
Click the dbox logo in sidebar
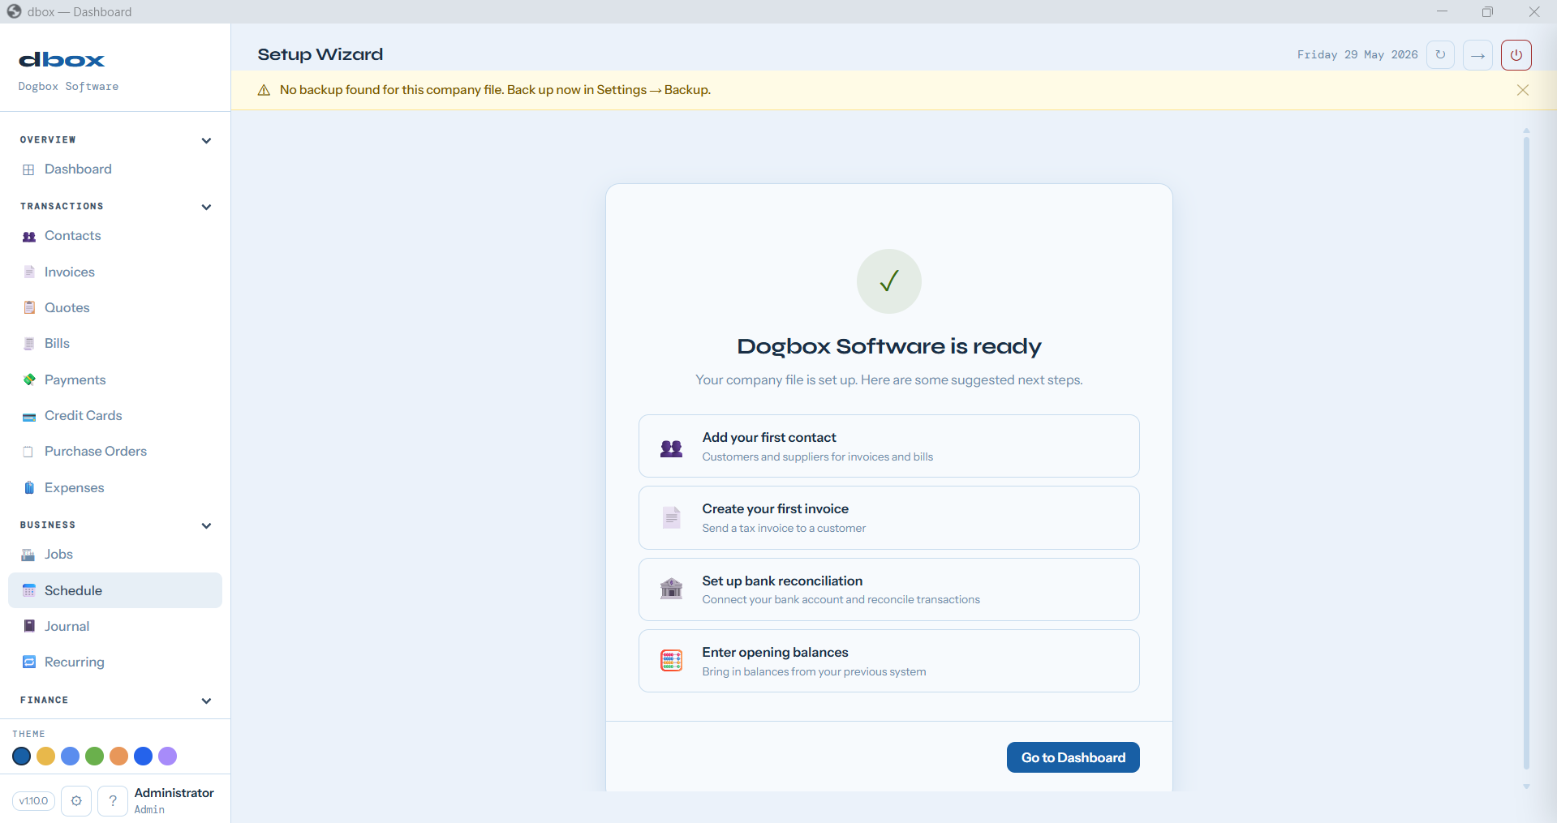pos(62,60)
